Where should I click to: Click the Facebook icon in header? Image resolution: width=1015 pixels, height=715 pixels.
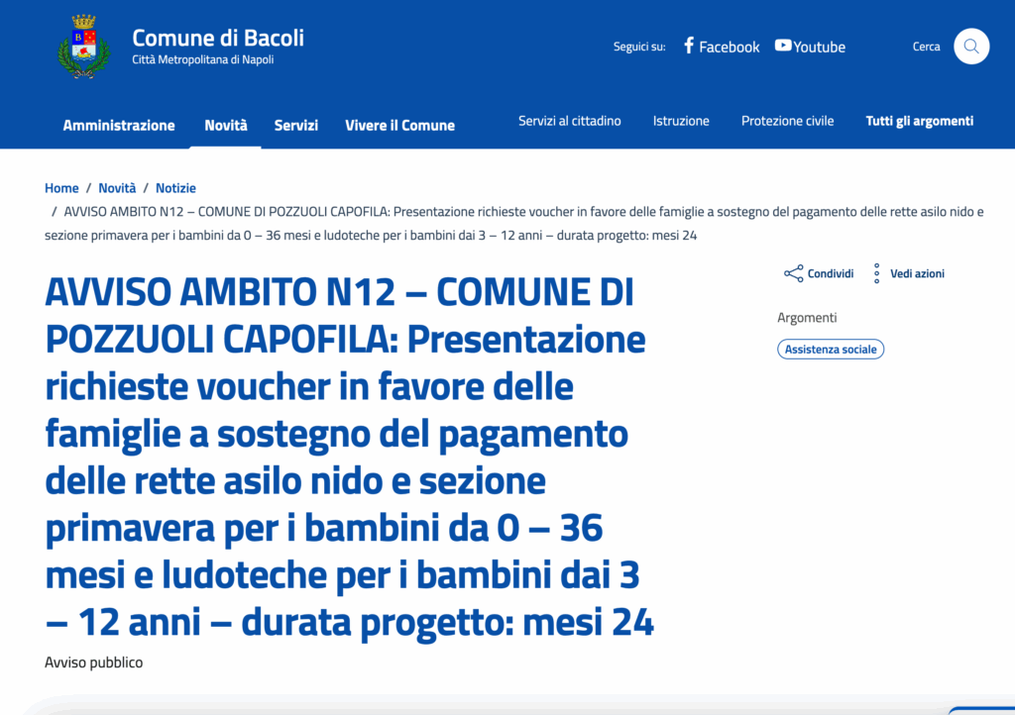click(689, 46)
